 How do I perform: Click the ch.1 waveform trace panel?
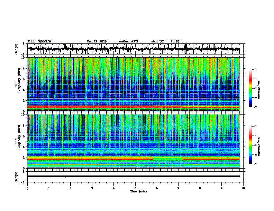[x=135, y=49]
